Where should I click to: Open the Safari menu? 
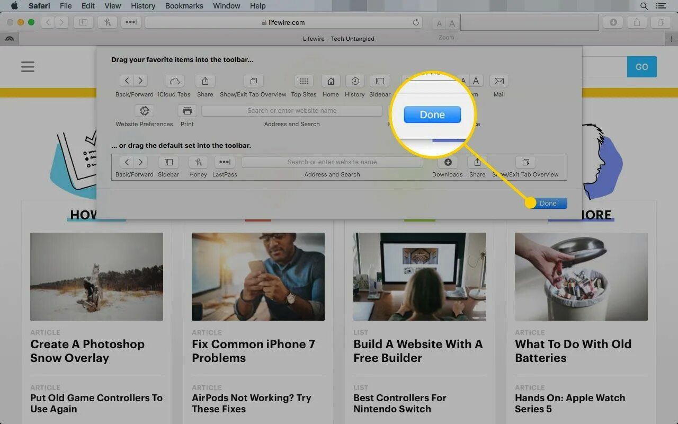pos(40,6)
